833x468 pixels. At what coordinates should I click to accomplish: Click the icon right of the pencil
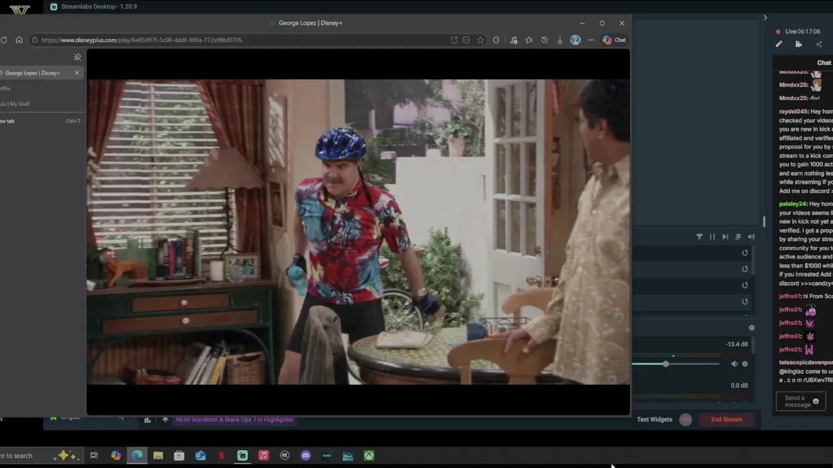[x=799, y=44]
